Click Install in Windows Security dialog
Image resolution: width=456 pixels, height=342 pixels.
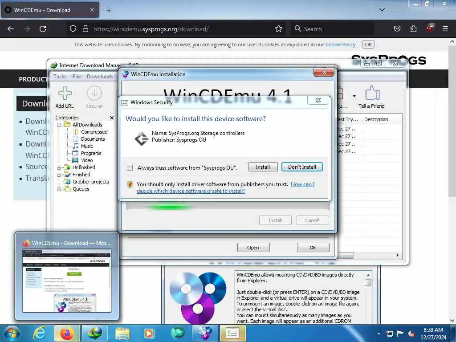coord(263,167)
